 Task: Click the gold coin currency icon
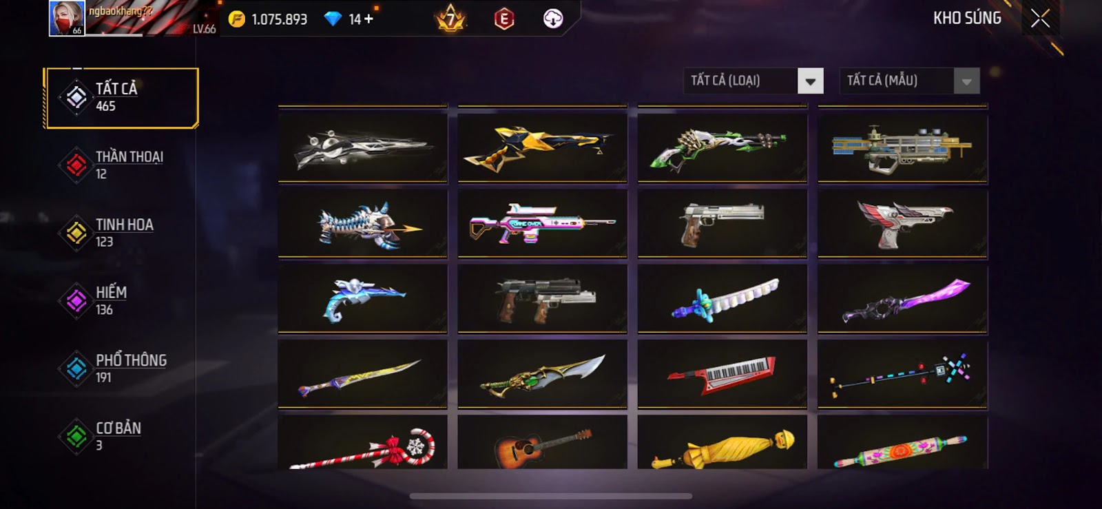coord(236,19)
